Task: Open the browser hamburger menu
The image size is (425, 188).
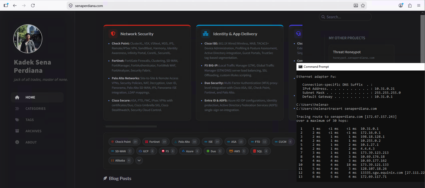Action: click(419, 5)
